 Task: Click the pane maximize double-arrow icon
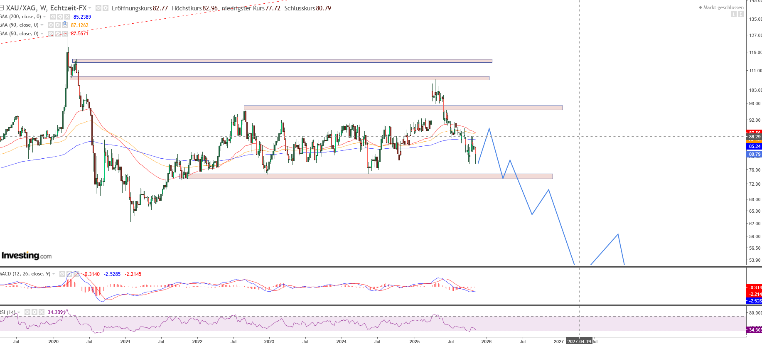tap(741, 15)
